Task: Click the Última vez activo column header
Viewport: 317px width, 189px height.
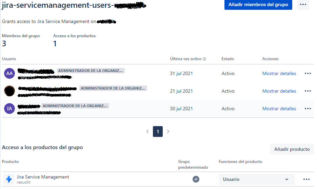Action: point(185,59)
